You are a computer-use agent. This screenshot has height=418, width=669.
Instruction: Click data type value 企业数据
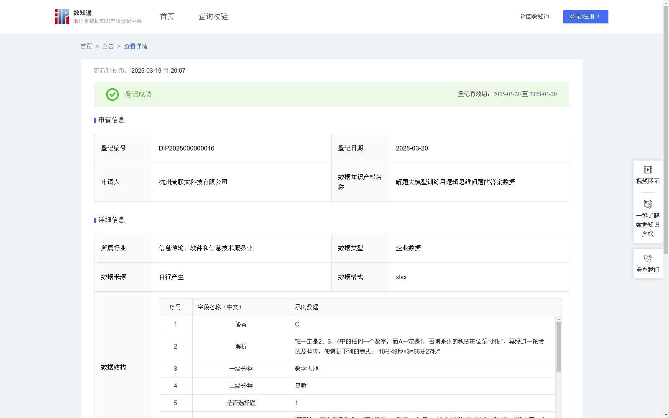click(408, 248)
